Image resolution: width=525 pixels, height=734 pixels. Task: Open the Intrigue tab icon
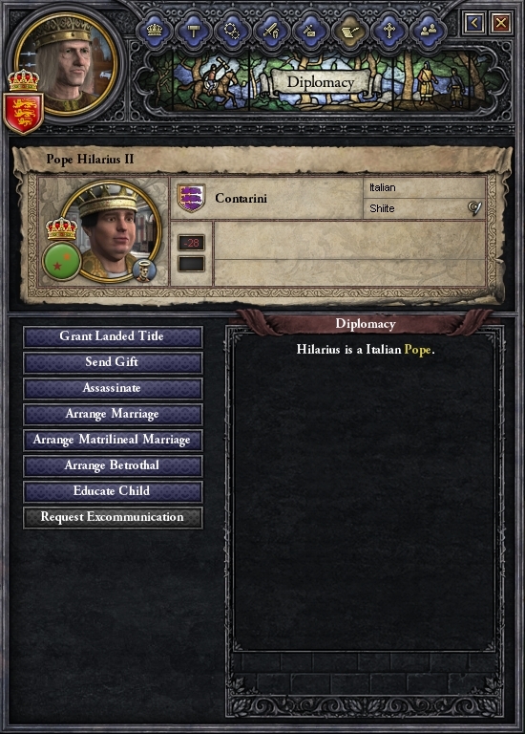pyautogui.click(x=310, y=31)
